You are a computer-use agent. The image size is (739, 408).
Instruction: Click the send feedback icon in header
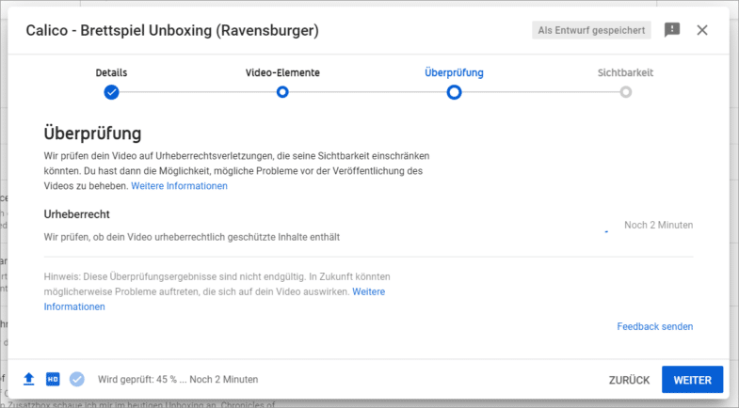pos(672,30)
